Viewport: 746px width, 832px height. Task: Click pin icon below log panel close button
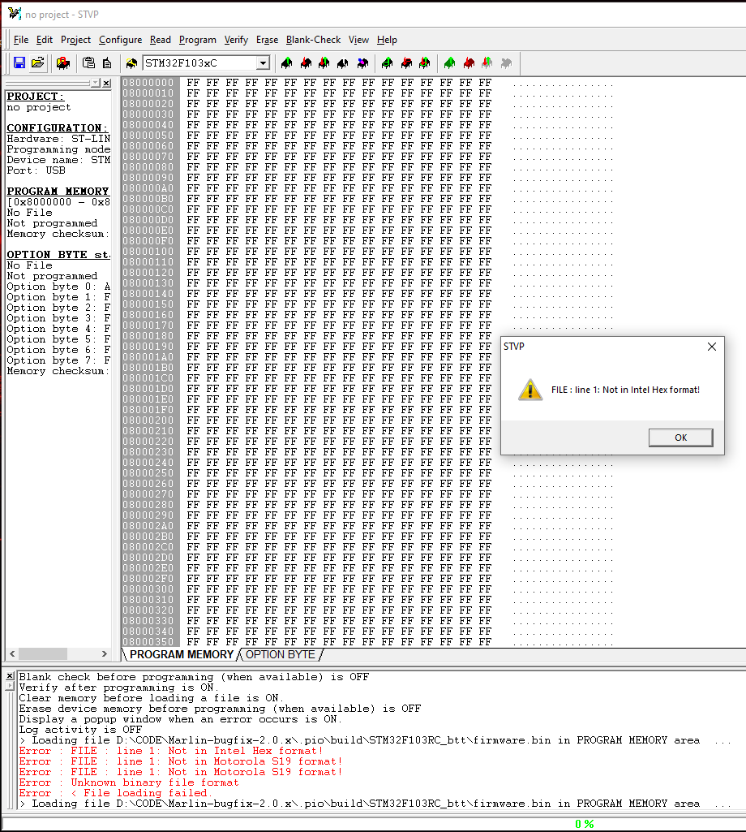[x=10, y=686]
